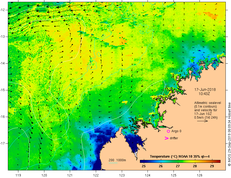Click the magenta drifter arrow legend marker
Viewport: 231px width, 178px height.
click(x=167, y=138)
